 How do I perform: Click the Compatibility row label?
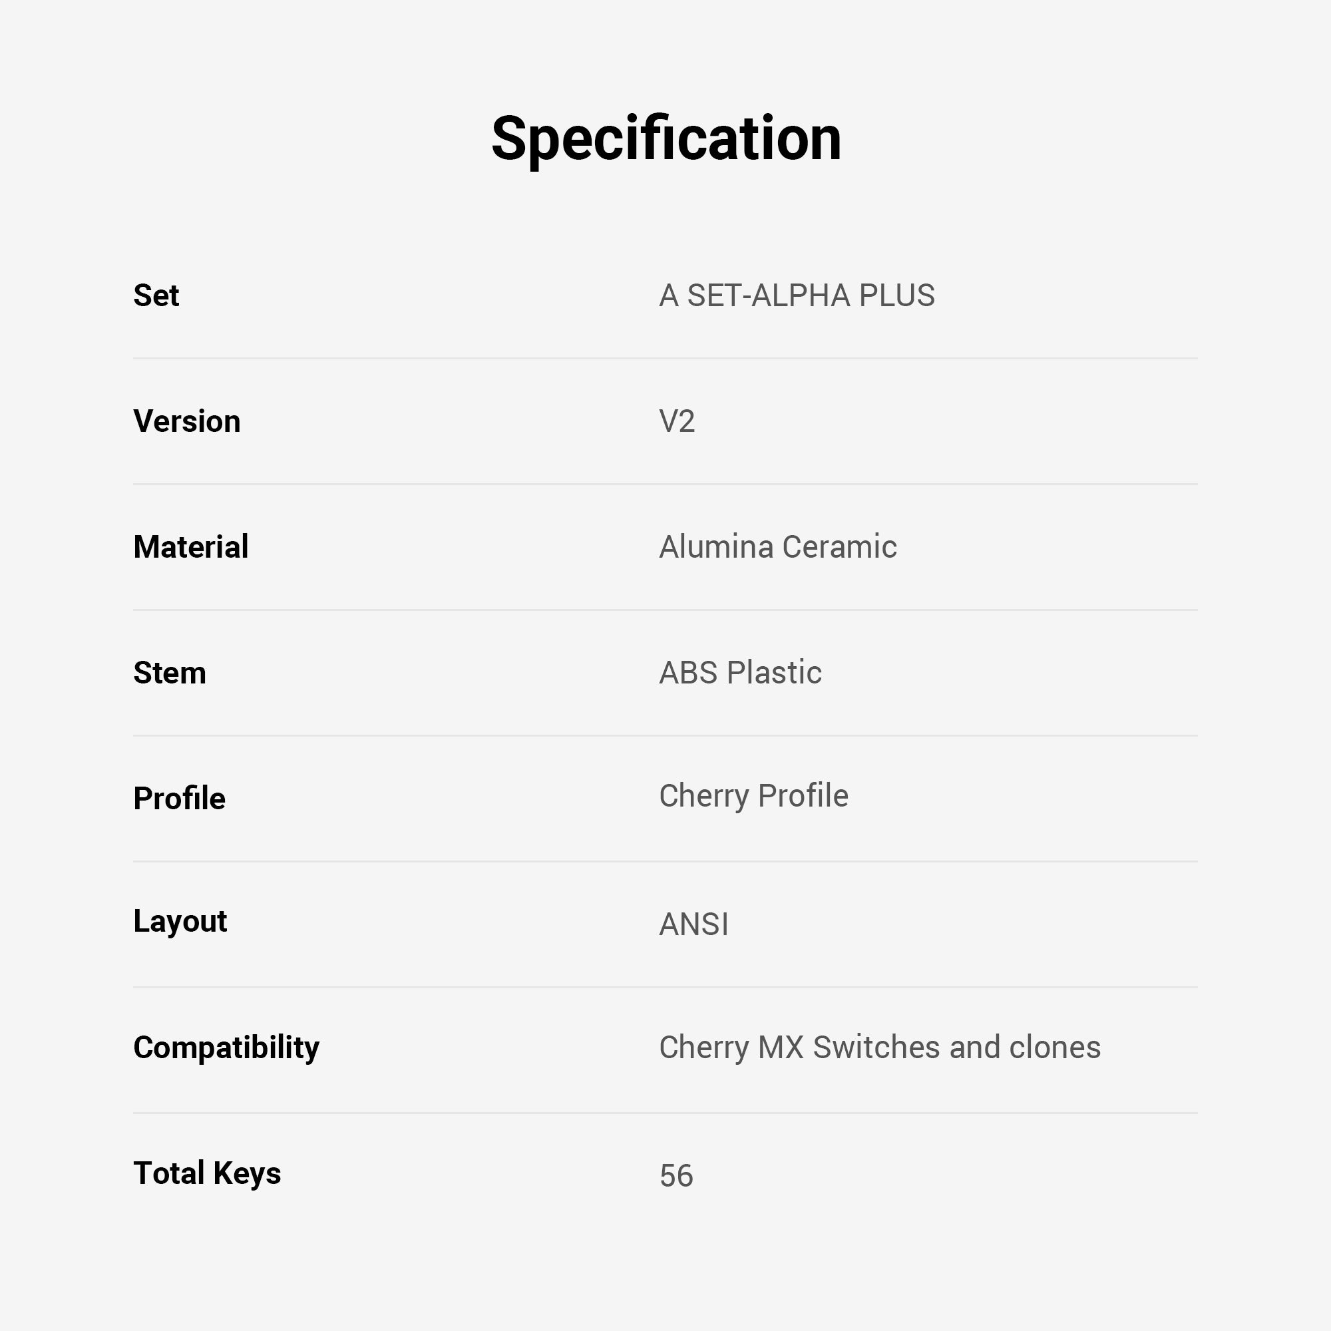tap(226, 1047)
